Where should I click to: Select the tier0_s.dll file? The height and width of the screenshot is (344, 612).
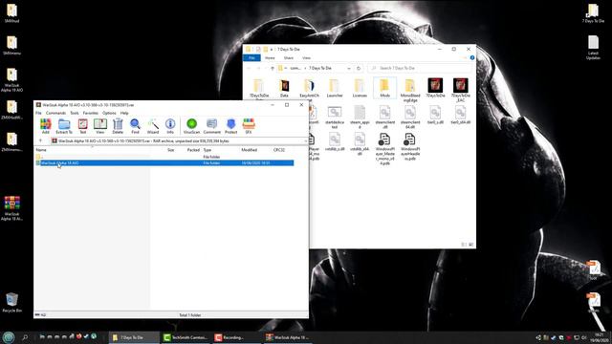[435, 115]
